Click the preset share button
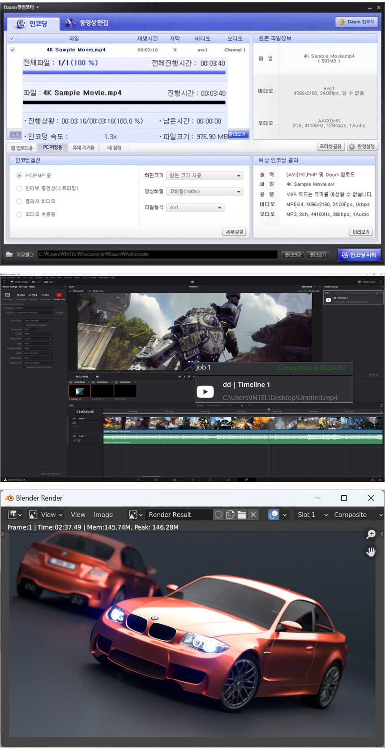 (x=331, y=146)
